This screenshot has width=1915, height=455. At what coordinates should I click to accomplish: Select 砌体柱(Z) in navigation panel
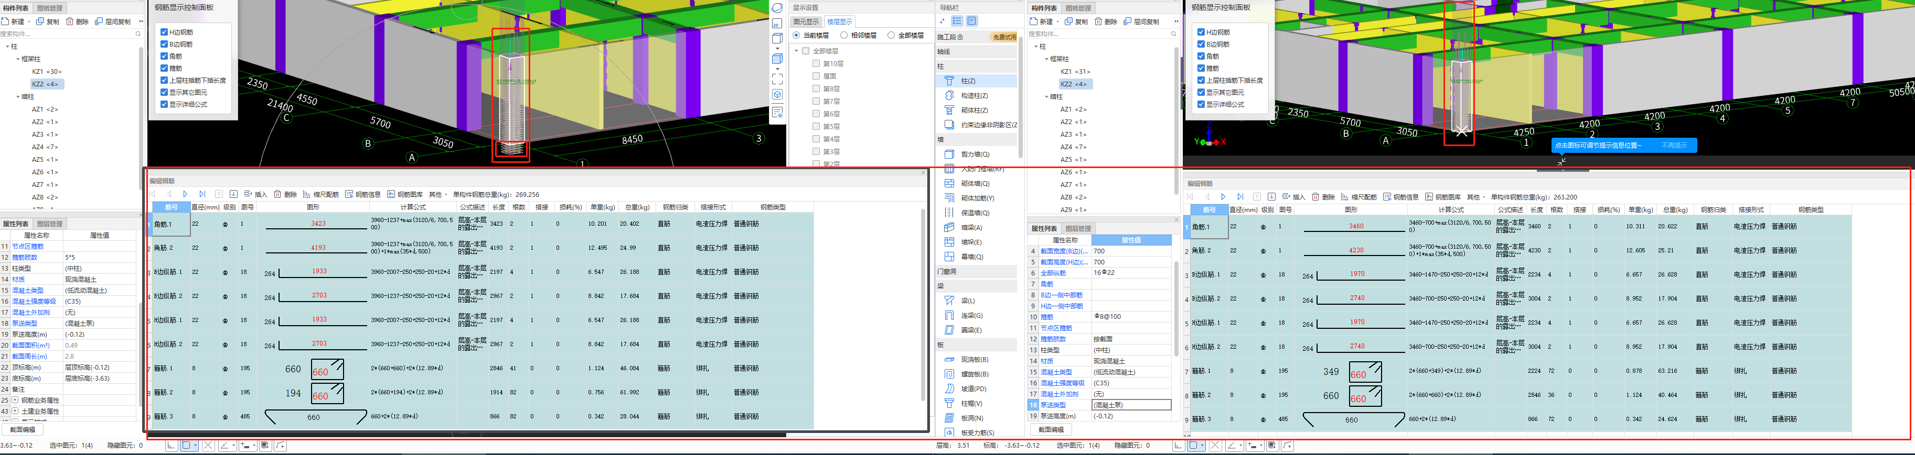976,110
